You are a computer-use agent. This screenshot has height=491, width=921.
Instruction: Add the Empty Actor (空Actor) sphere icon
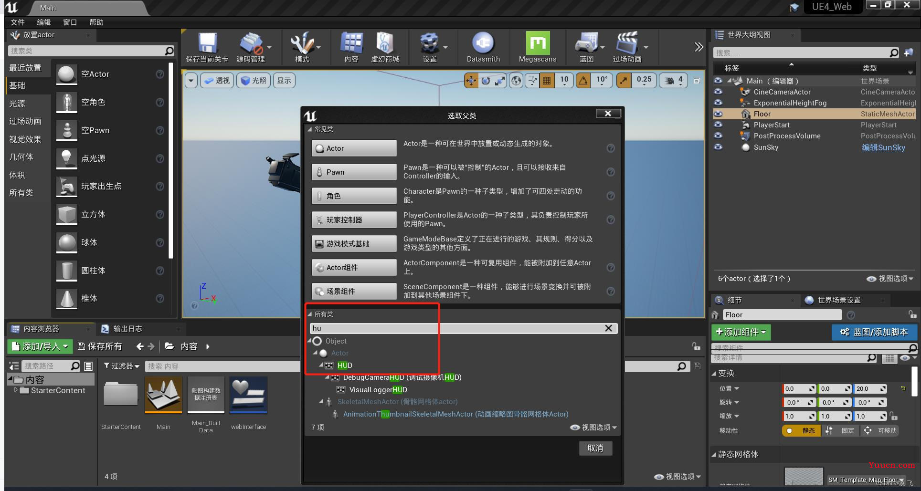66,74
